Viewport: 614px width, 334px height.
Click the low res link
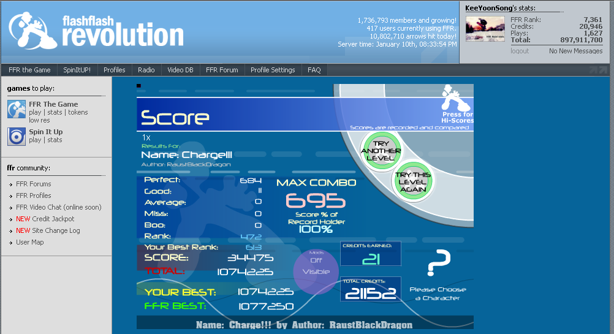[x=39, y=120]
